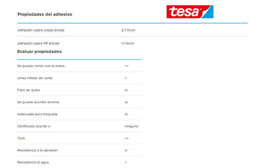Click 'Adhesión sobre PE (inicial)' label

[38, 43]
